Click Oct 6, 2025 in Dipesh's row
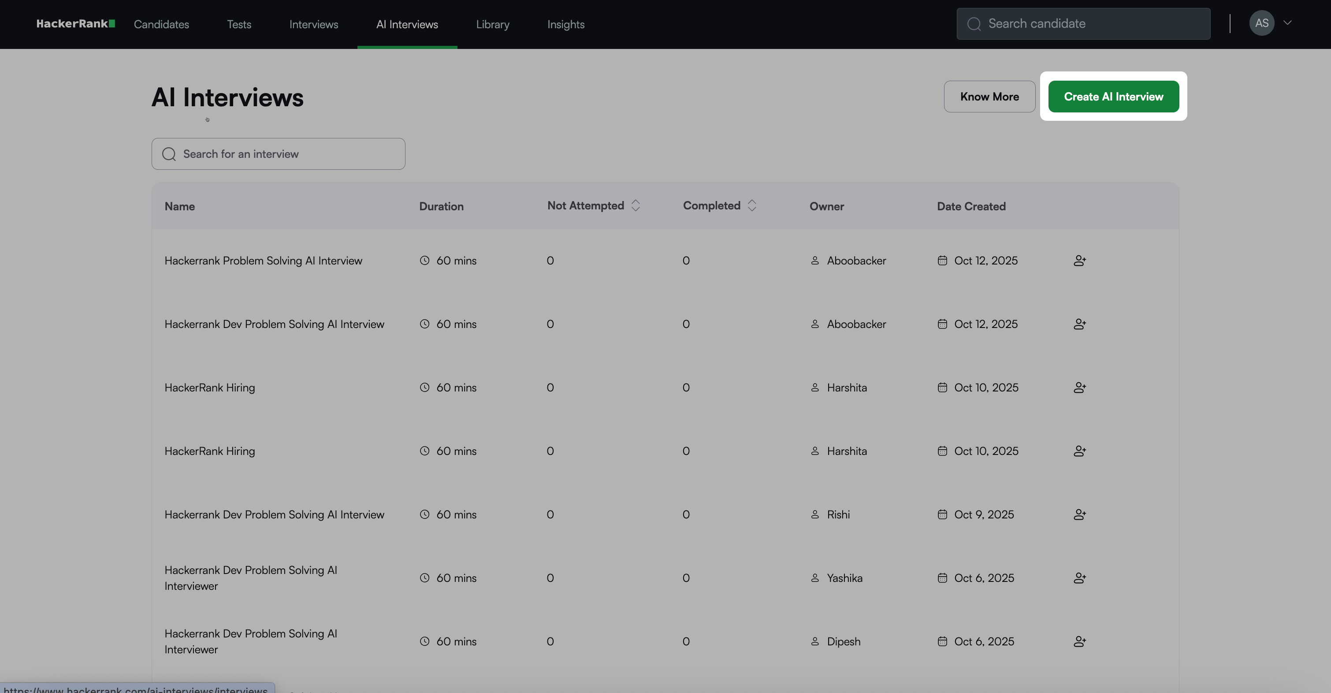Viewport: 1331px width, 693px height. click(984, 642)
